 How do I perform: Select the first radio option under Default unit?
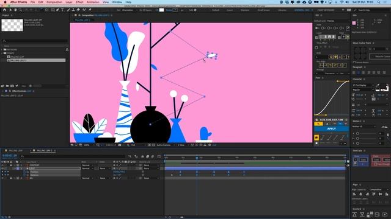pyautogui.click(x=316, y=28)
